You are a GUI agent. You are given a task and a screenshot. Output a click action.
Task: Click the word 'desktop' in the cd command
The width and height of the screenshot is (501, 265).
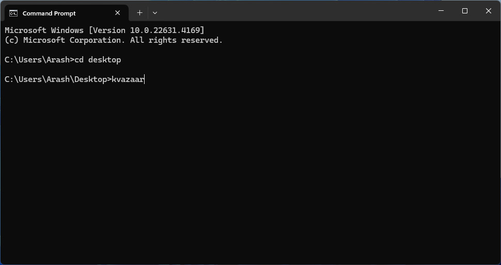(105, 60)
